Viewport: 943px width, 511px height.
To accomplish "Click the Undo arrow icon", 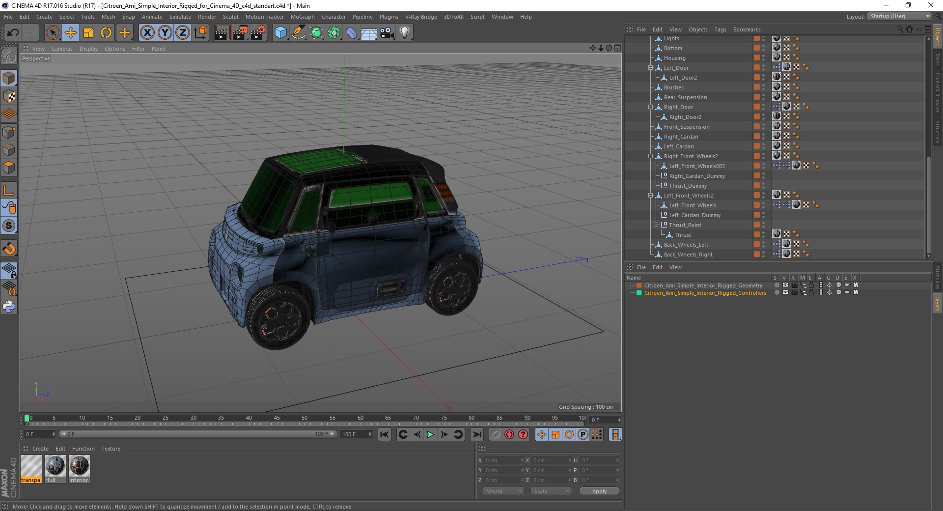I will 13,33.
